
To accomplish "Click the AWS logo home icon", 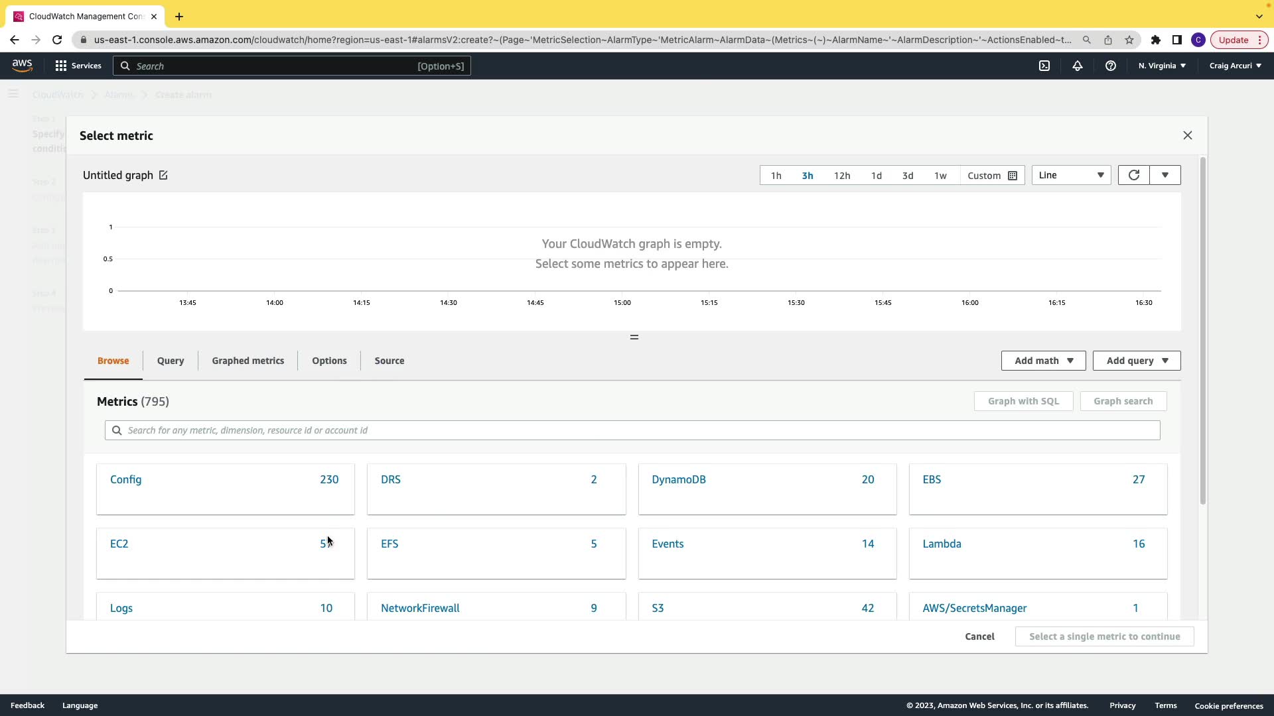I will 22,65.
